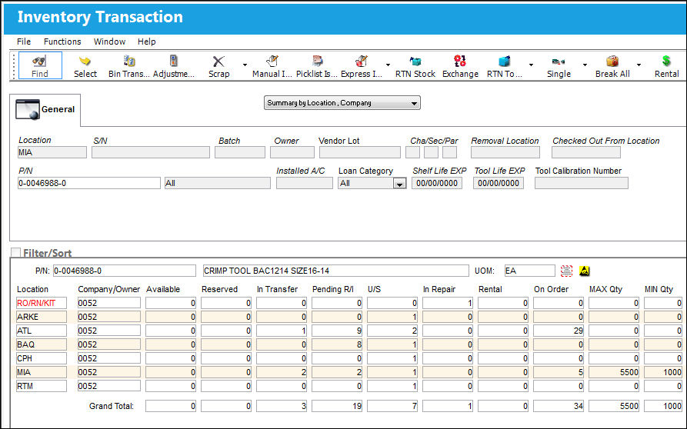Image resolution: width=687 pixels, height=429 pixels.
Task: Expand the Break All dropdown arrow
Action: (639, 65)
